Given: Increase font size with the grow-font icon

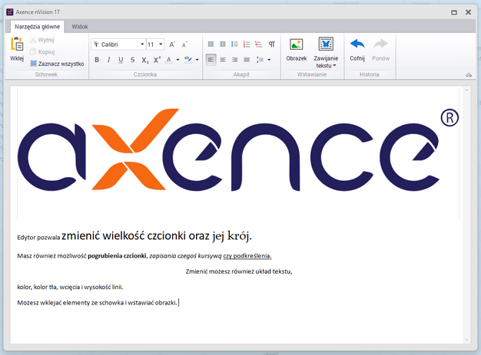Looking at the screenshot, I should pos(172,44).
